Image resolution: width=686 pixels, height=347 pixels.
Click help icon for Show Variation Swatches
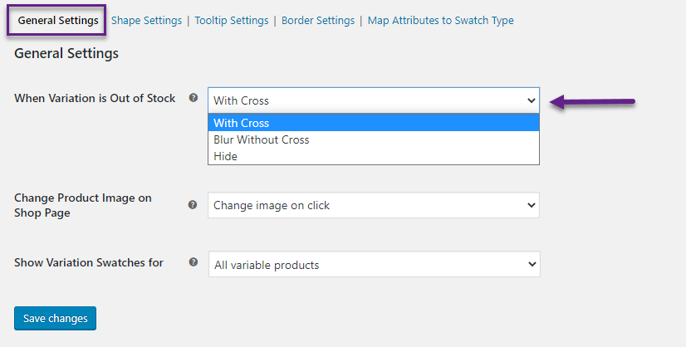coord(193,261)
